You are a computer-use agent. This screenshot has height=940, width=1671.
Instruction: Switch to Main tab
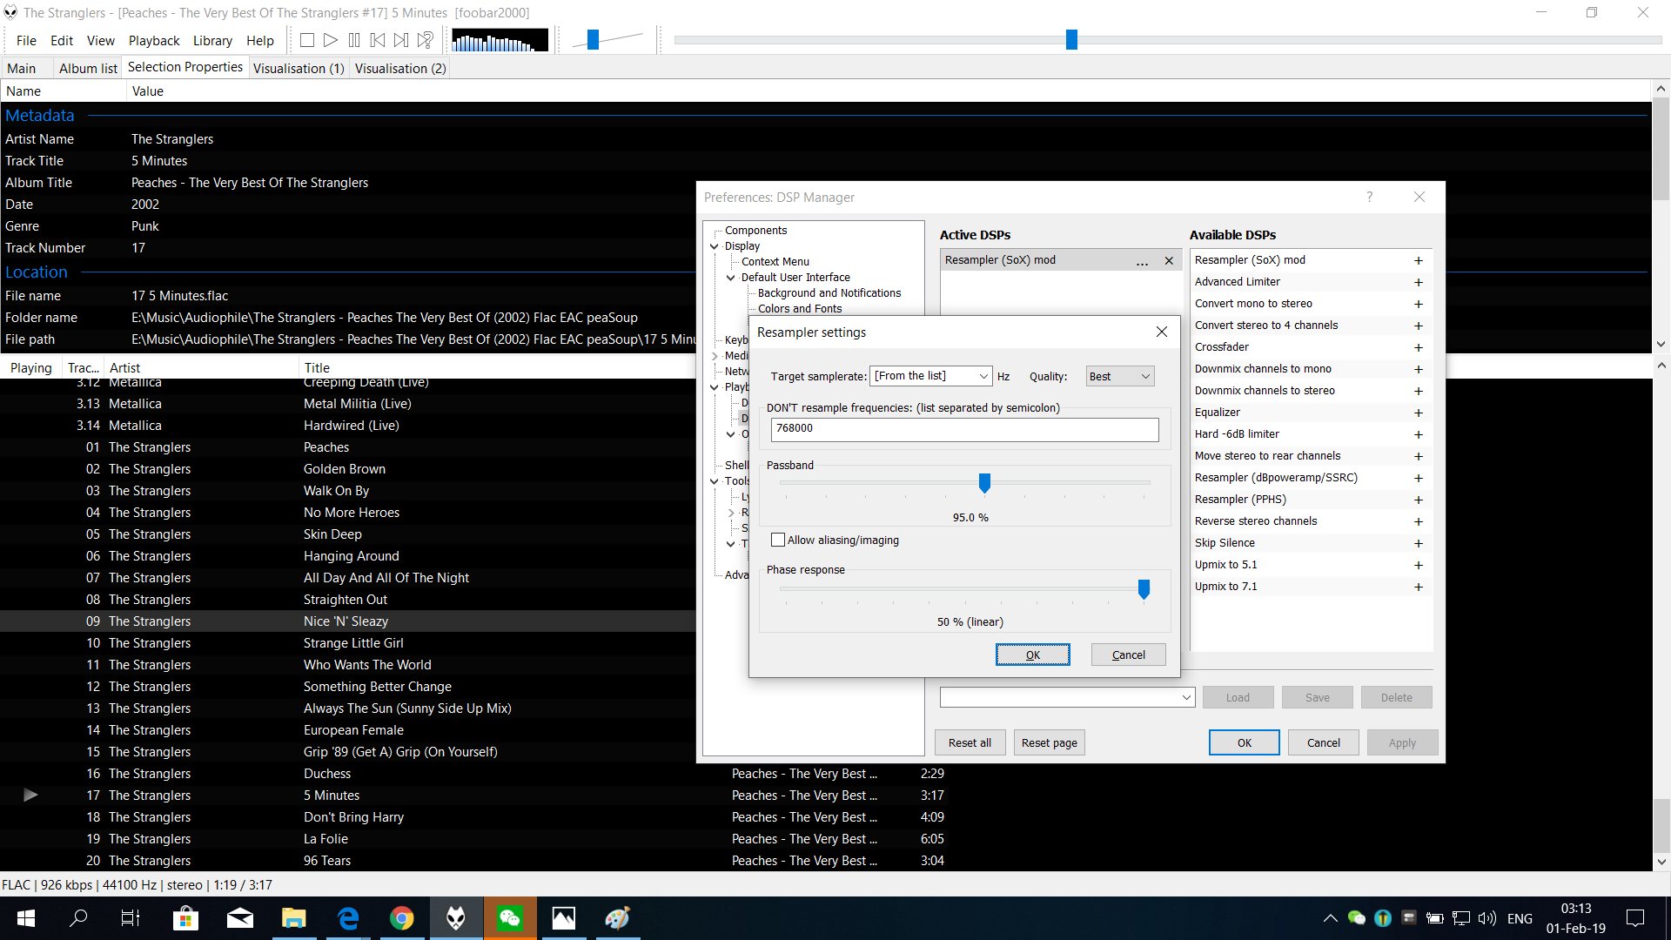pos(22,68)
